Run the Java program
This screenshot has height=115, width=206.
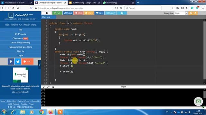57,13
